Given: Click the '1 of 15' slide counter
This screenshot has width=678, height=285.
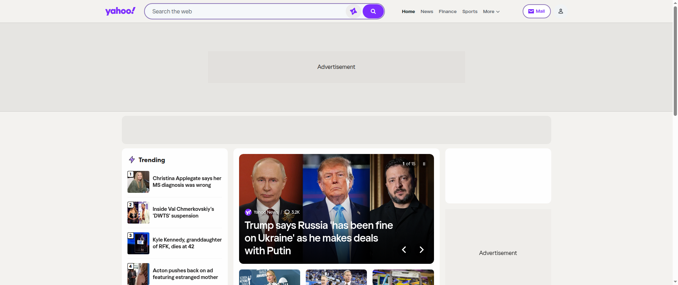Looking at the screenshot, I should (409, 164).
